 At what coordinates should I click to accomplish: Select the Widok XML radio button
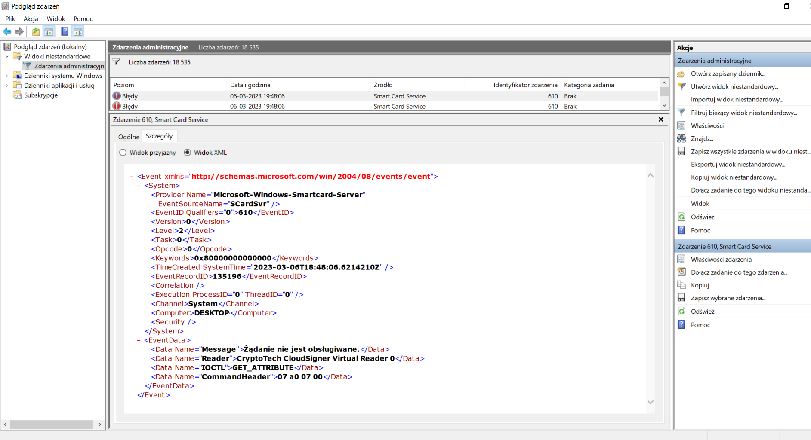tap(188, 153)
